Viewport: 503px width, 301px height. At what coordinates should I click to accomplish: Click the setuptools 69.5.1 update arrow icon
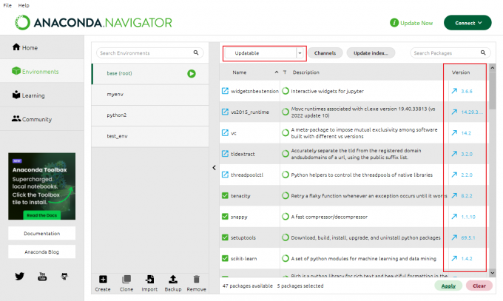[454, 237]
